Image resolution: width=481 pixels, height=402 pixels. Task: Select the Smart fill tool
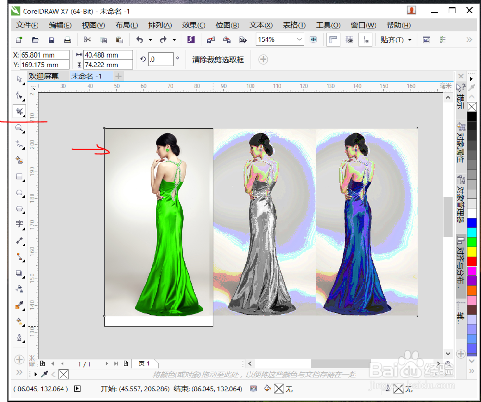(19, 160)
